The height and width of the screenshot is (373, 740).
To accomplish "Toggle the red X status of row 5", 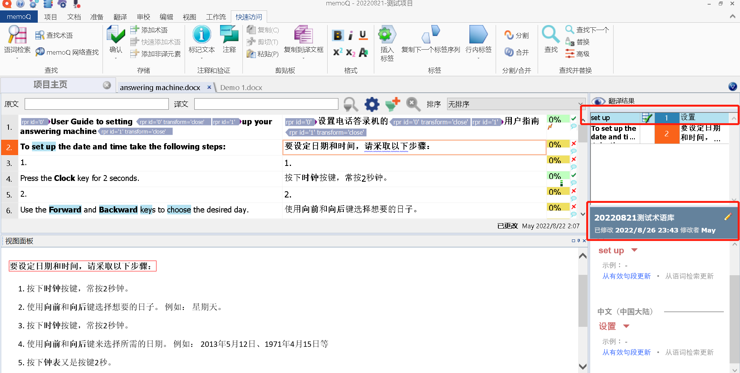I will [573, 191].
